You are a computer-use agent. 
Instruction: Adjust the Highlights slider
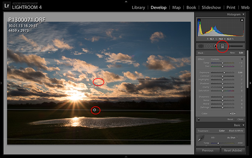(223, 80)
